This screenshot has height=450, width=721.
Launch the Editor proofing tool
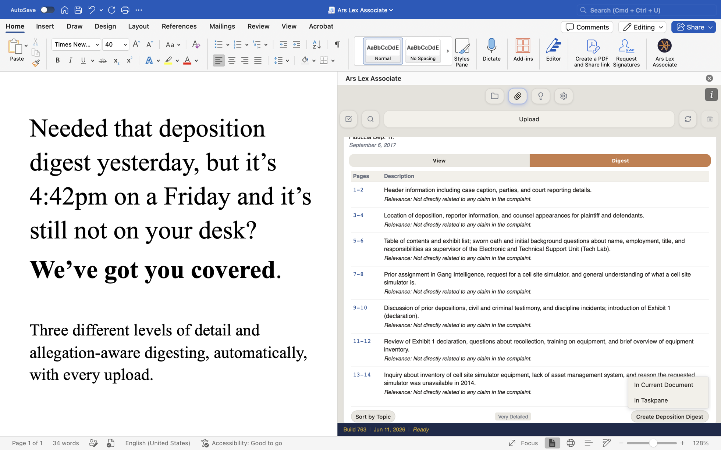[553, 50]
